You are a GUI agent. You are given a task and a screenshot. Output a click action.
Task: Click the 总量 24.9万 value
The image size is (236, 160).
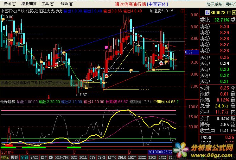click(x=222, y=106)
